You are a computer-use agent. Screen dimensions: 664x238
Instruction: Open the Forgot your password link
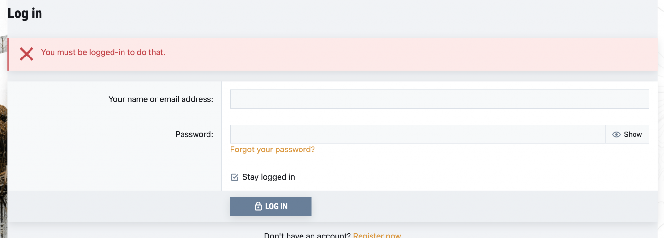pyautogui.click(x=272, y=150)
